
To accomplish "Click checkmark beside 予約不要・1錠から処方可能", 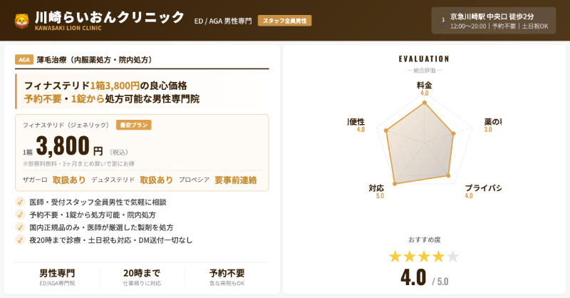I will [x=20, y=215].
